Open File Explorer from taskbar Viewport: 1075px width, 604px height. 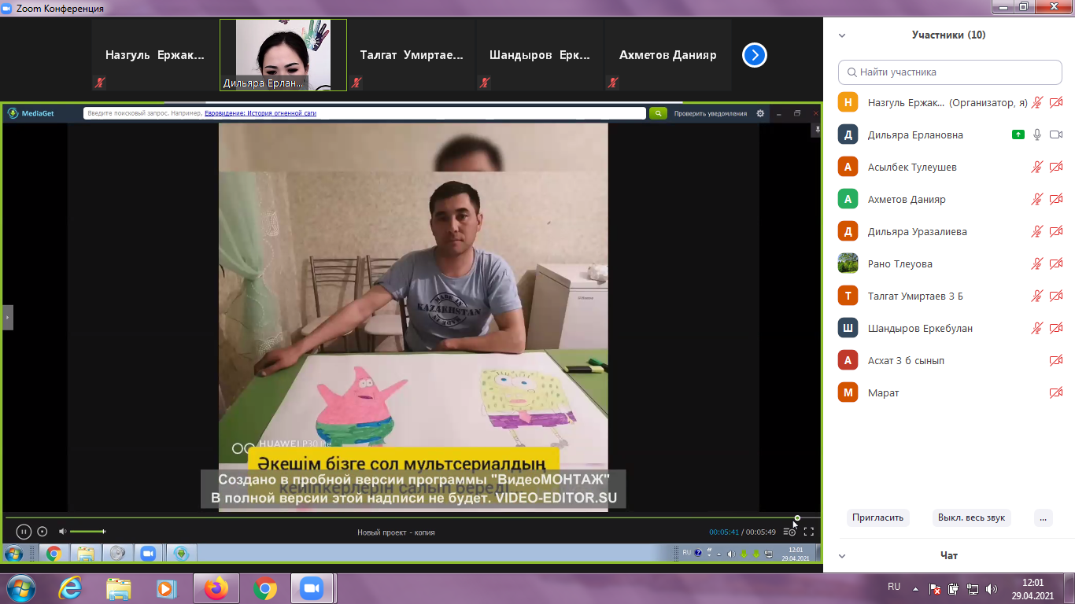[118, 588]
